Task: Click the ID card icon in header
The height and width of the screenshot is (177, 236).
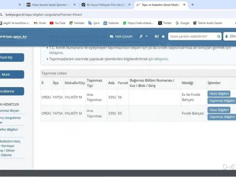Action: 157,36
